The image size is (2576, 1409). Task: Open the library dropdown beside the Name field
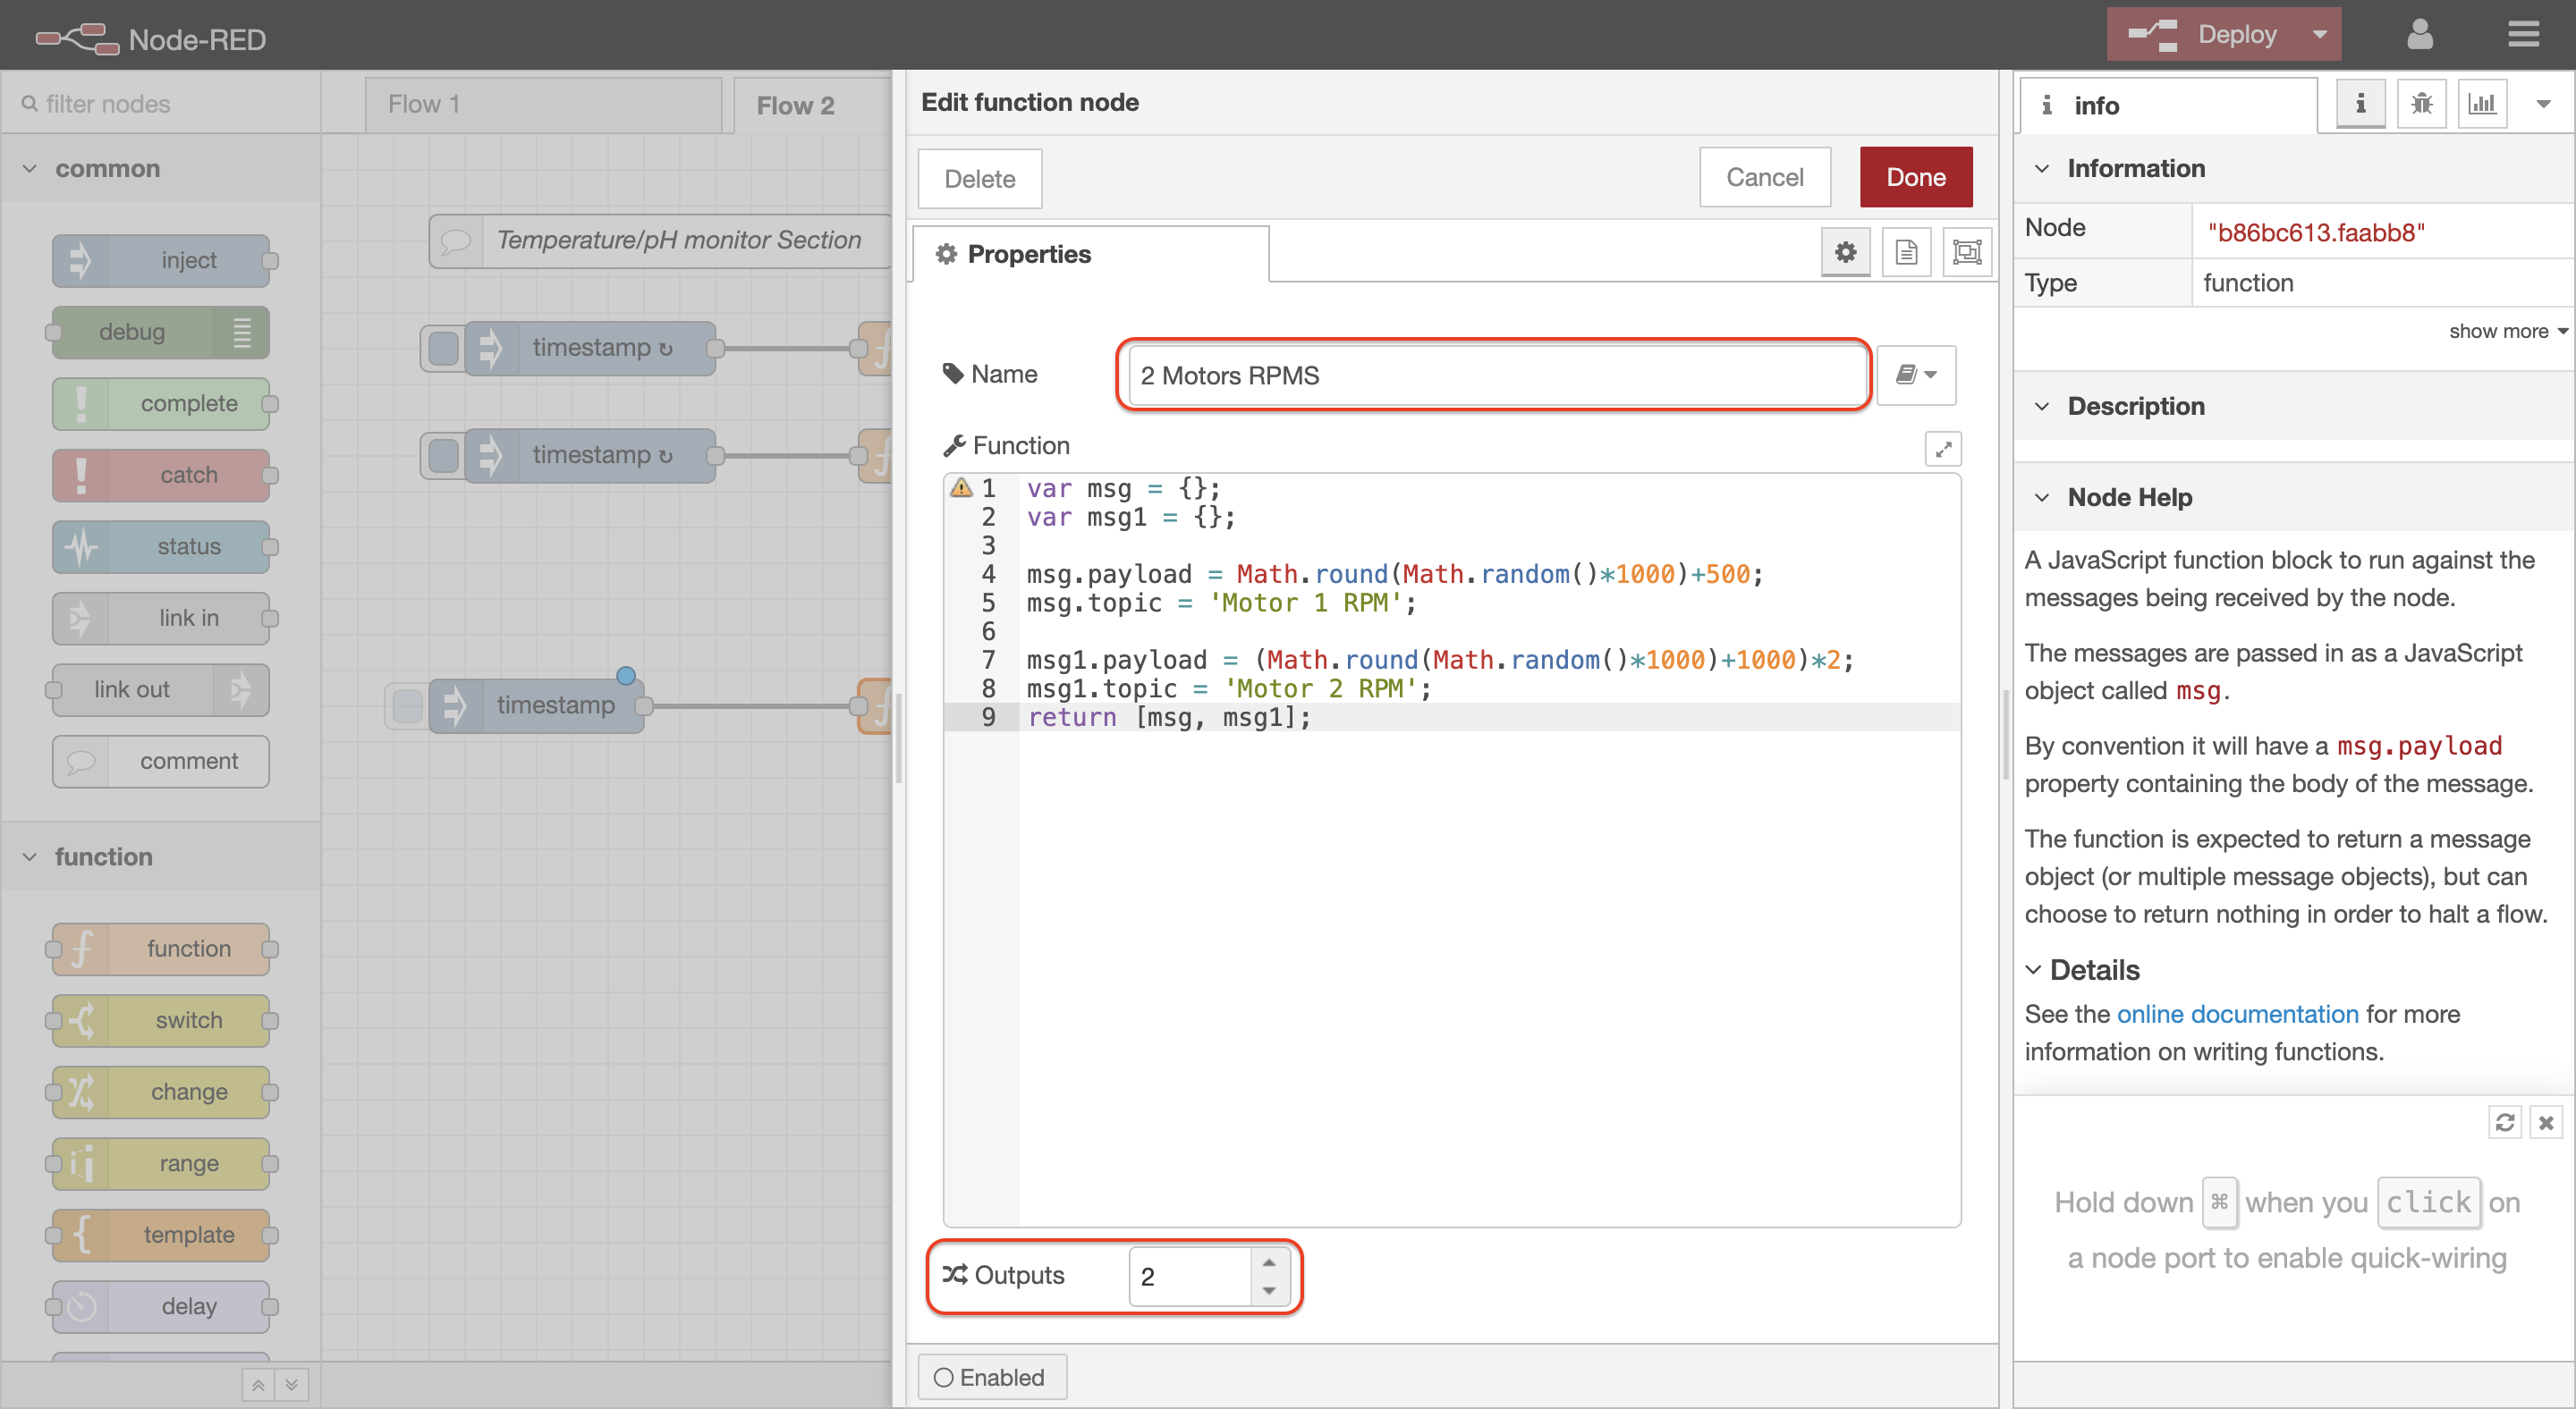(1915, 375)
